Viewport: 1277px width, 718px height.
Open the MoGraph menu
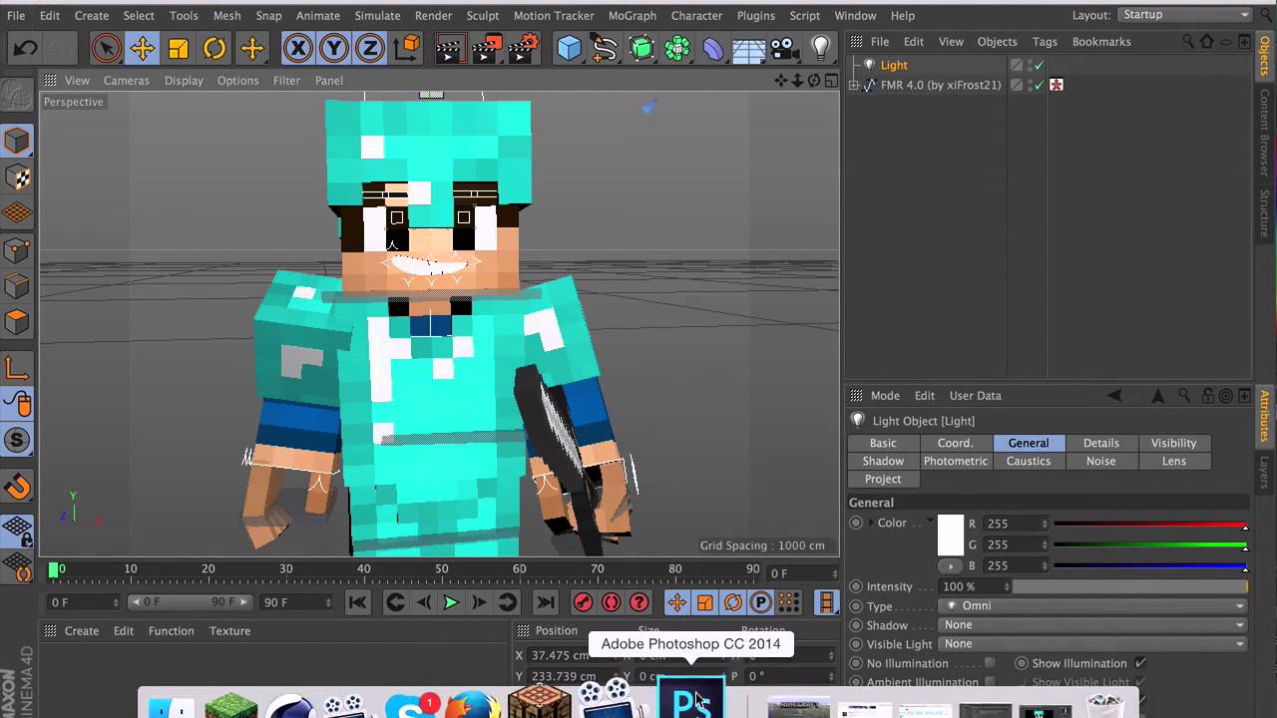(x=633, y=16)
